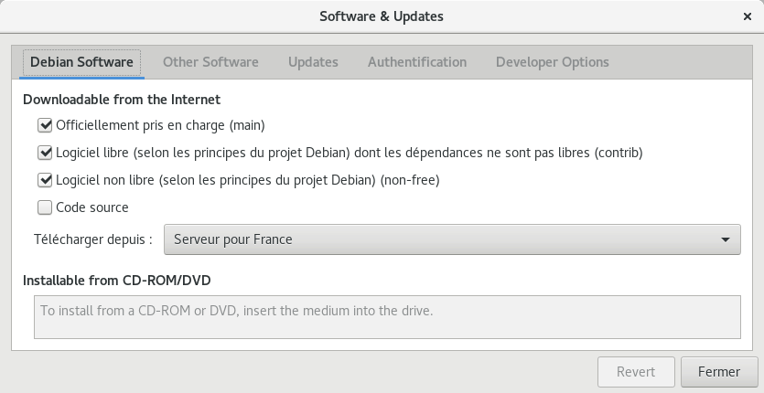
Task: Toggle the non-free software checkbox
Action: coord(45,180)
